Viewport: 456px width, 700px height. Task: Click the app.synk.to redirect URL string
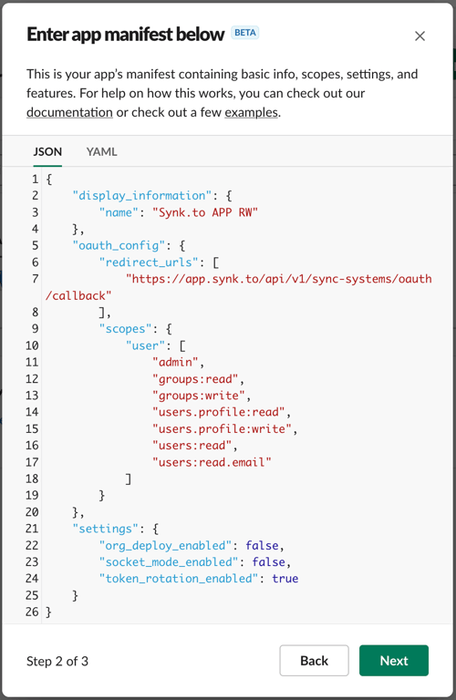tap(279, 279)
